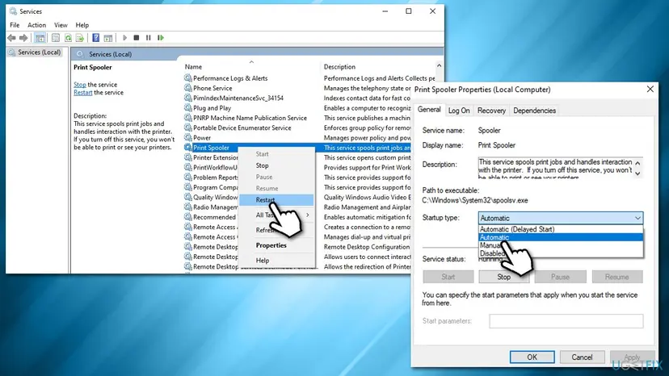Choose Stop in the Print Spooler context menu
Screen dimensions: 669x376
(x=276, y=165)
